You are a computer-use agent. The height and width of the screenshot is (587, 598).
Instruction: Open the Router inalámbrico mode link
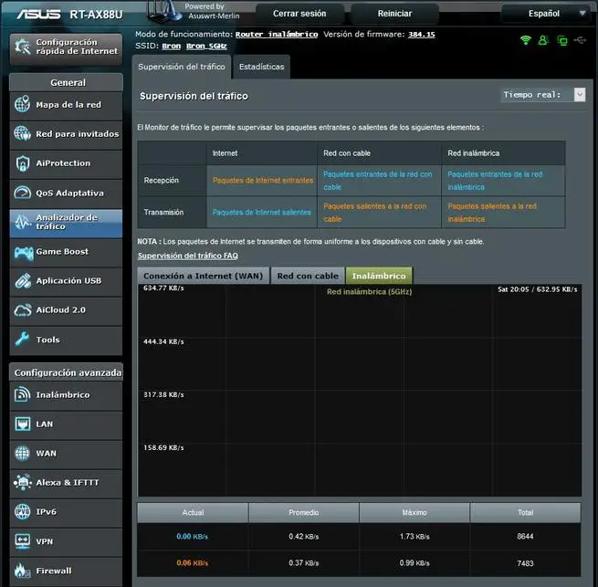click(x=276, y=35)
